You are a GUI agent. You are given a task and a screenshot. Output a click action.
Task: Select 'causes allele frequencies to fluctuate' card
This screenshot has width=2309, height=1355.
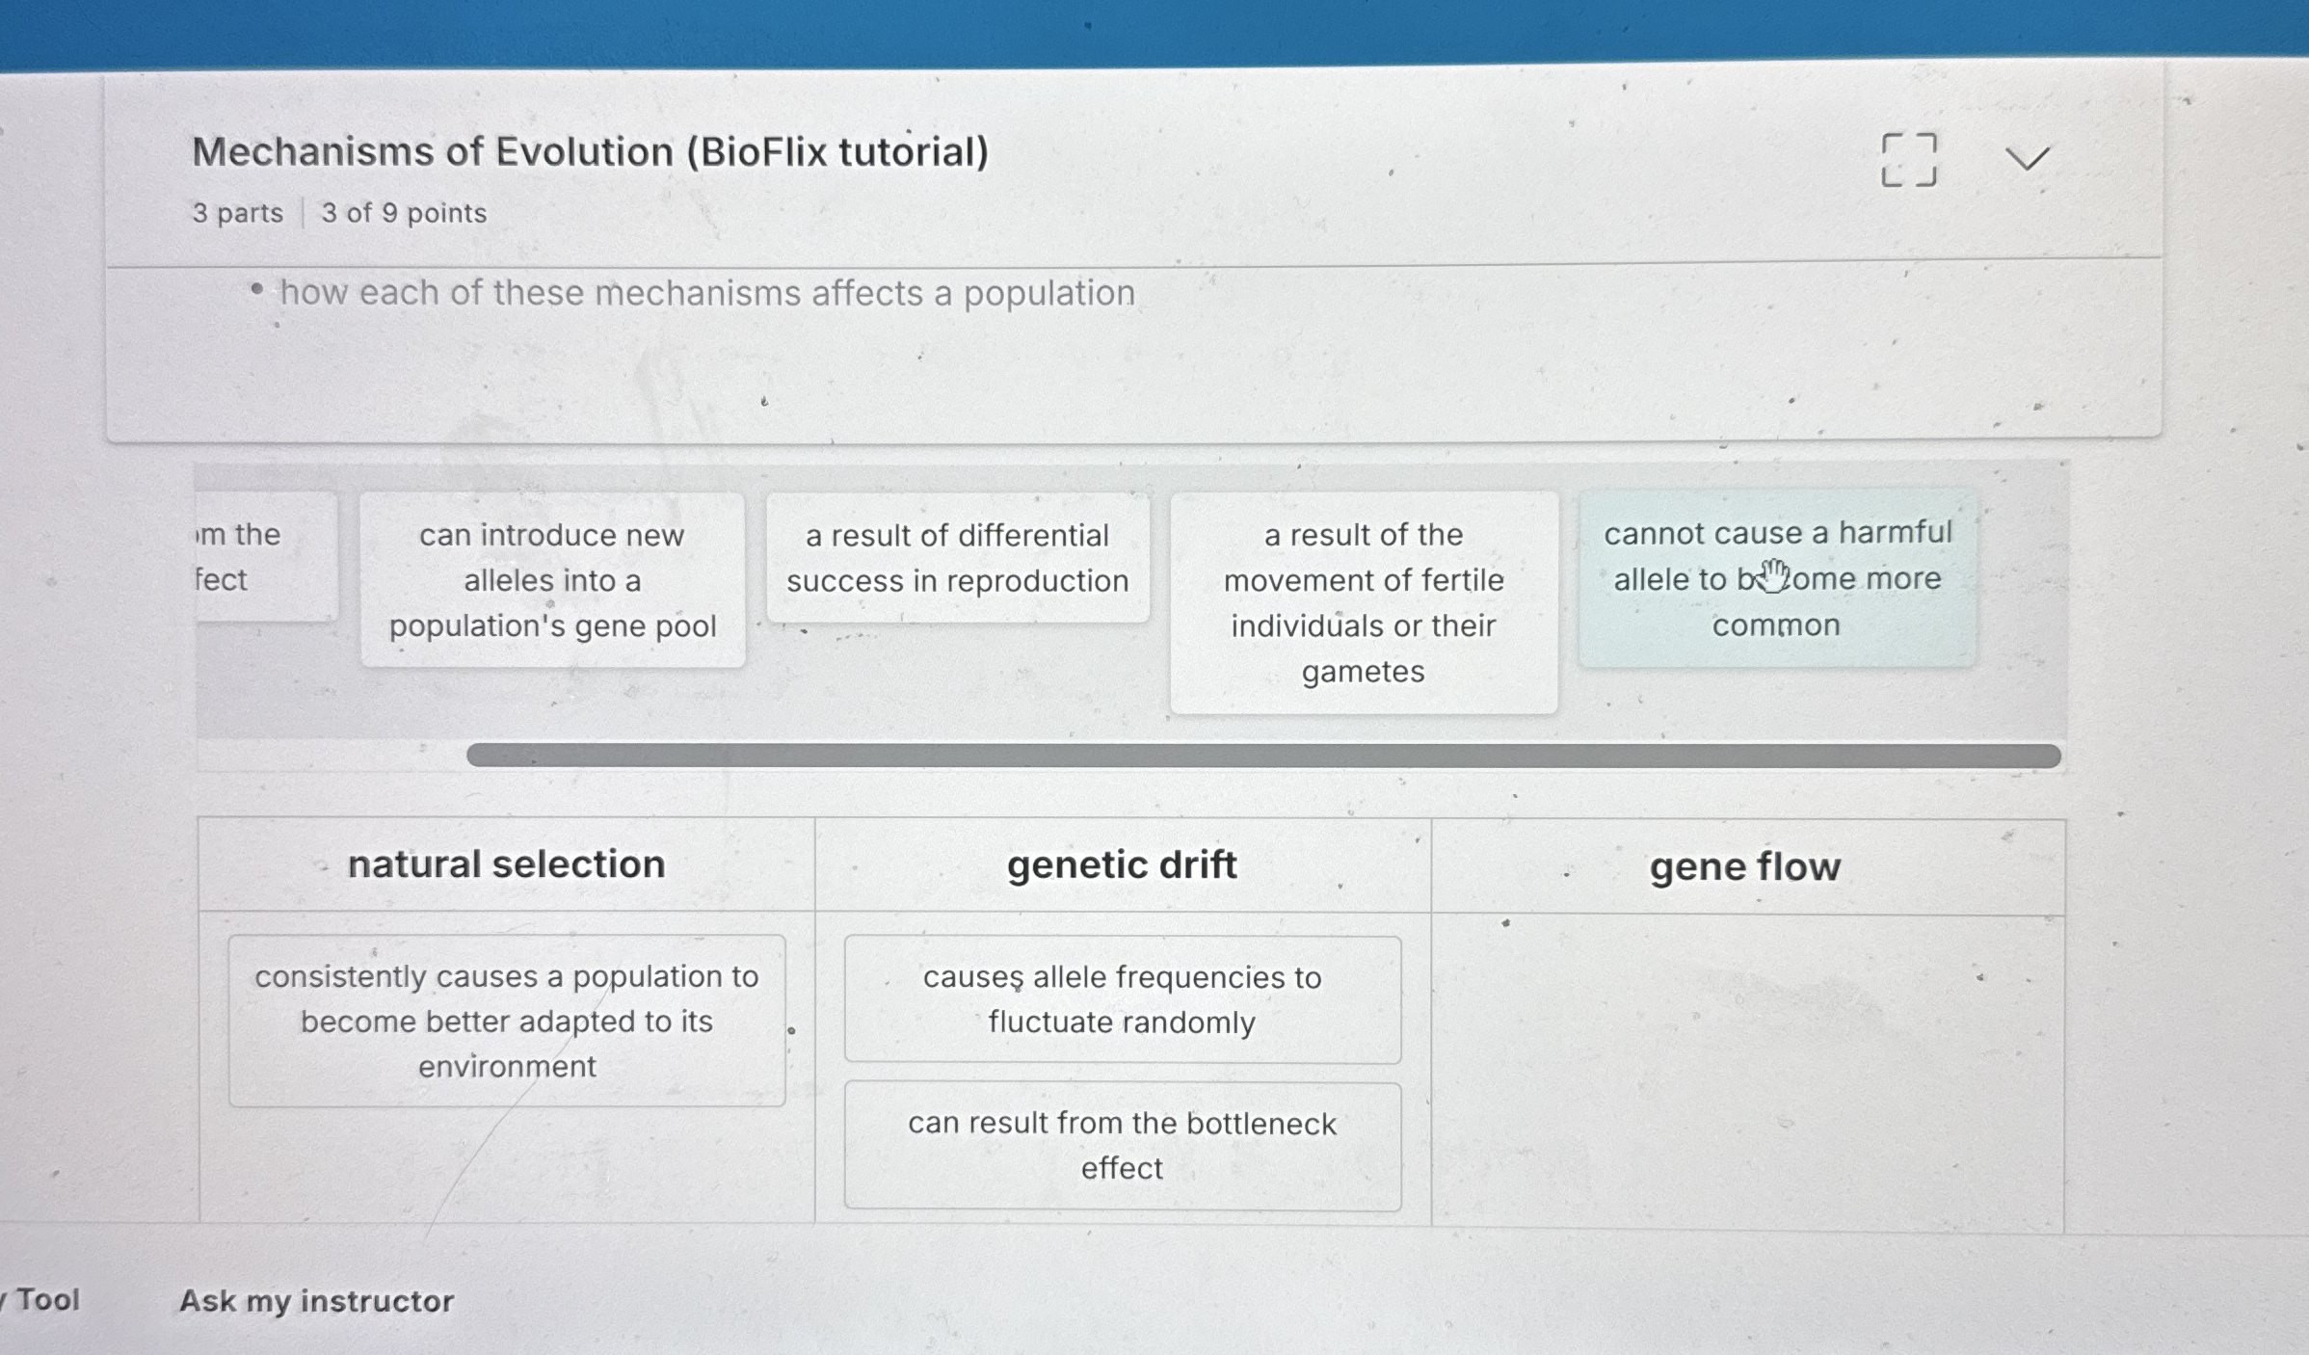1123,999
